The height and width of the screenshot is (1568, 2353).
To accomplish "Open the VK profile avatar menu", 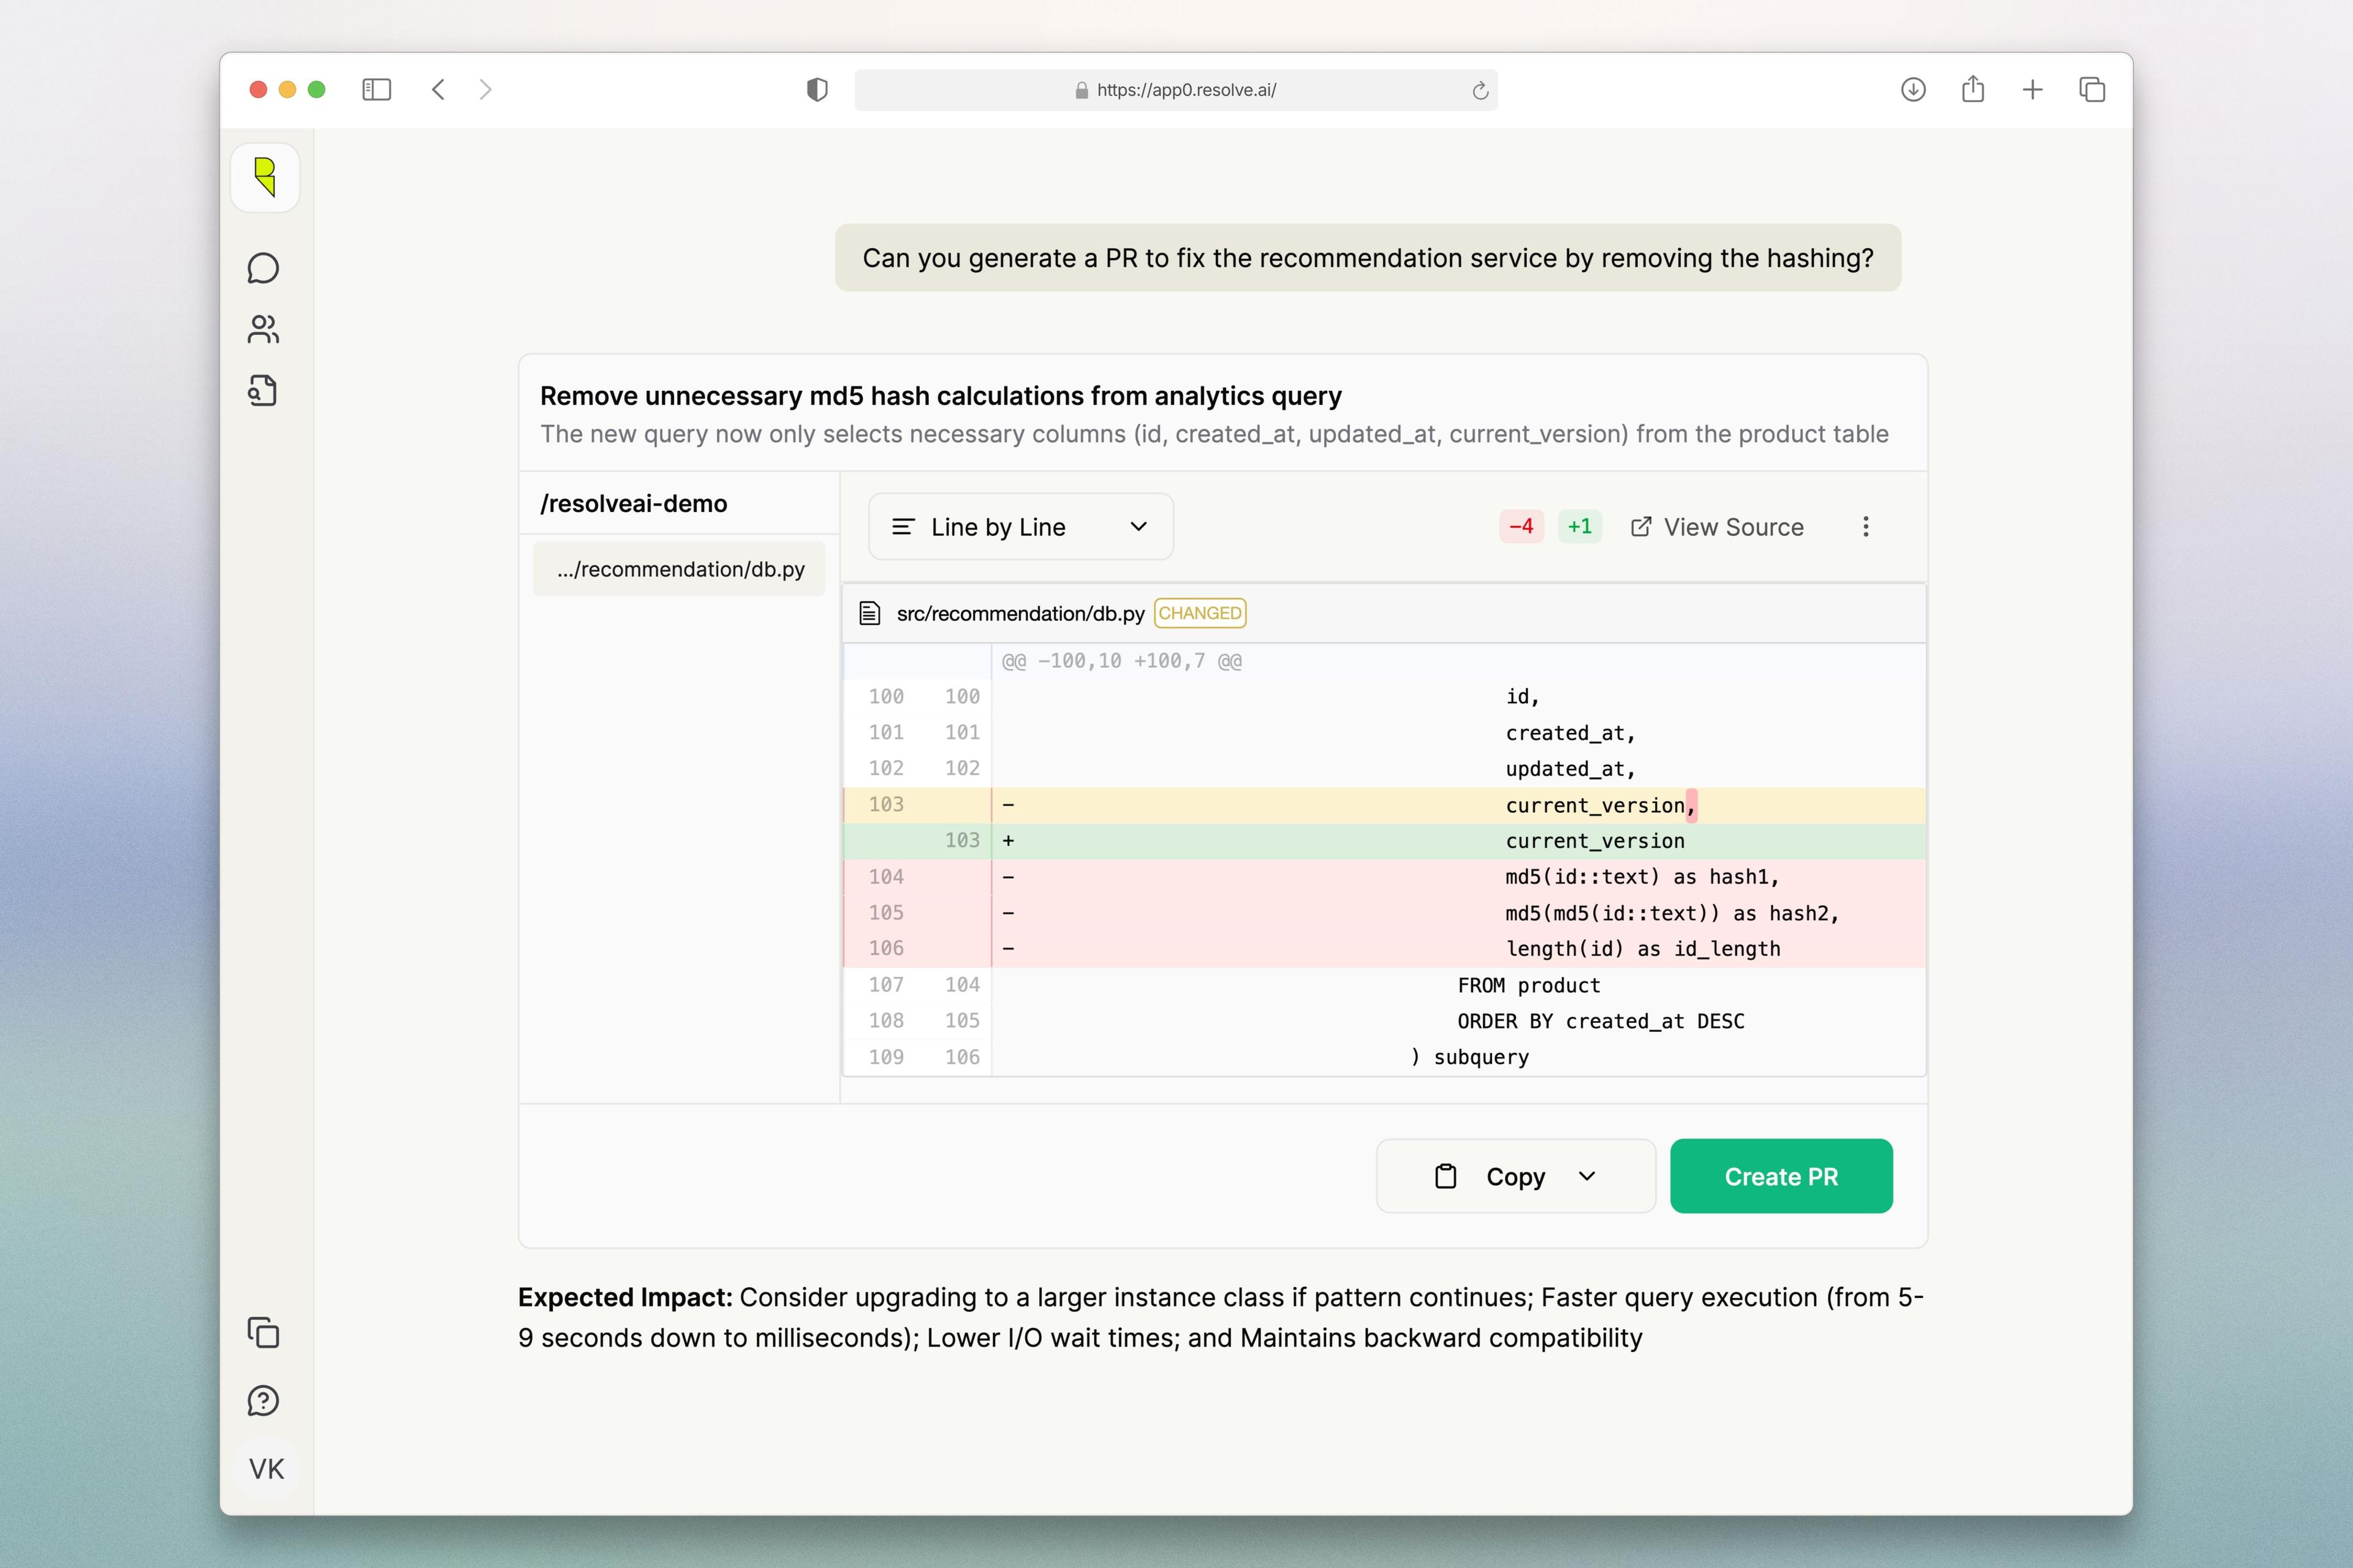I will tap(264, 1468).
